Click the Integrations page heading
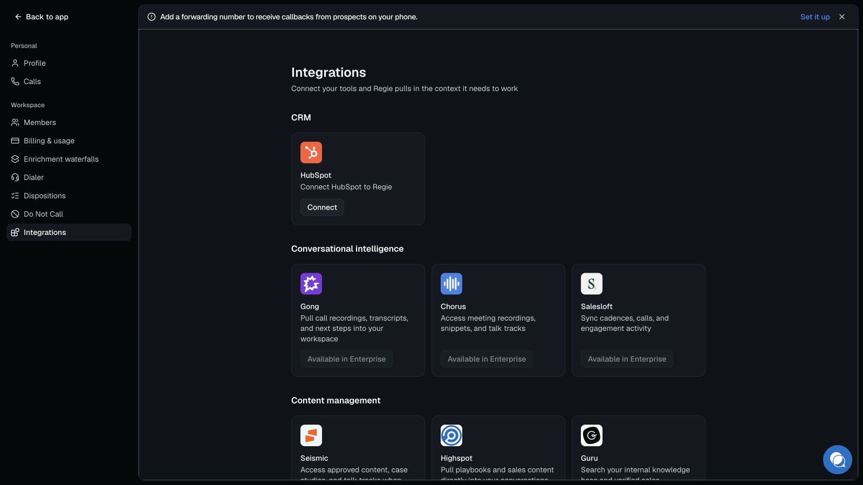The image size is (863, 485). point(328,72)
